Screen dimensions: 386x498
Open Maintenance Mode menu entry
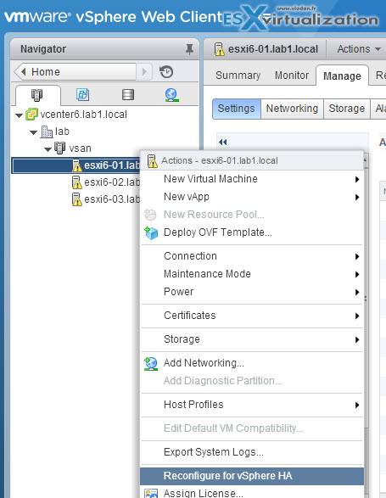(x=252, y=274)
